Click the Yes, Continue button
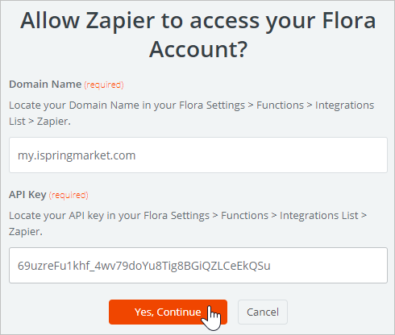 tap(168, 312)
